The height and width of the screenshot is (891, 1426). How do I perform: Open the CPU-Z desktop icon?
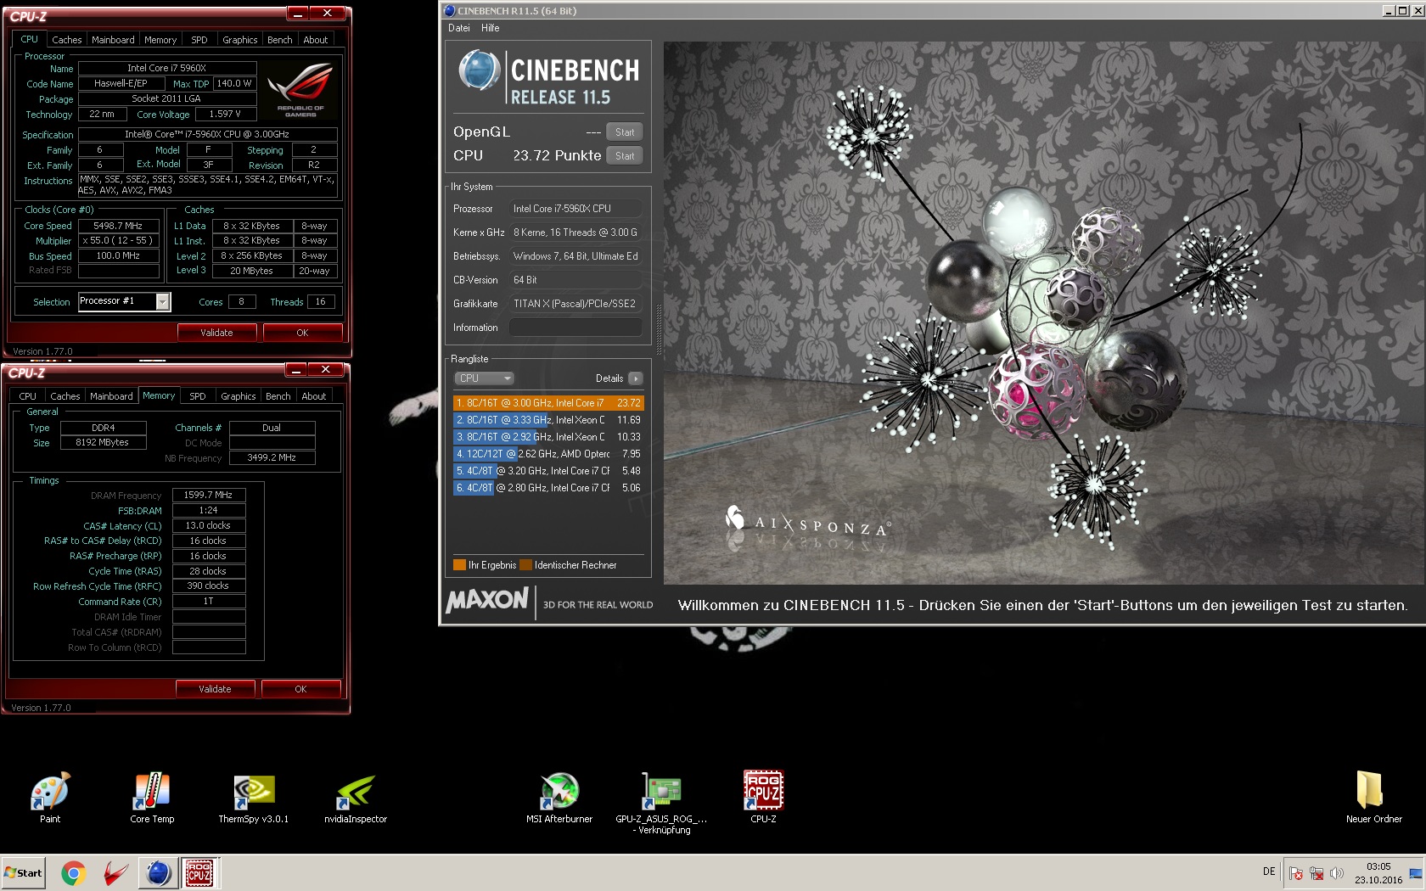(x=763, y=798)
